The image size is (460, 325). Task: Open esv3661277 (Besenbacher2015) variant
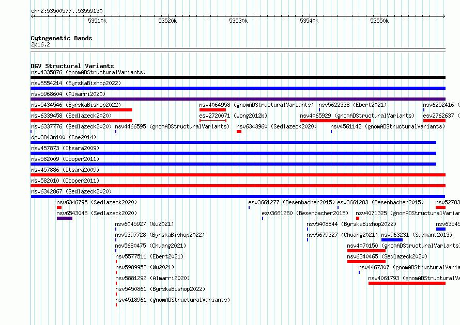292,202
